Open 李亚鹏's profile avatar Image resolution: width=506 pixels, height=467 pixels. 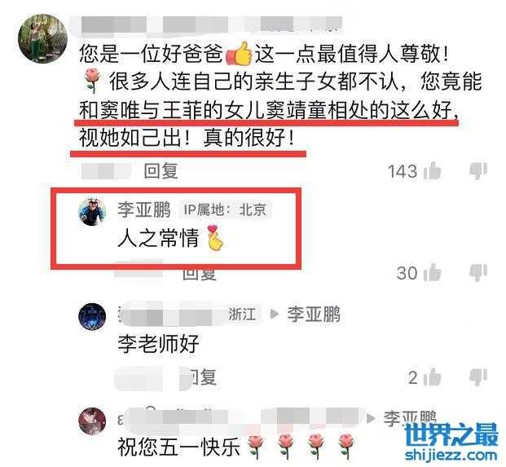[92, 212]
